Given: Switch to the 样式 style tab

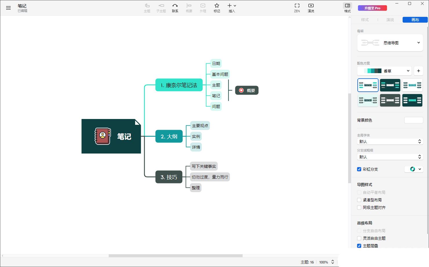Looking at the screenshot, I should 365,20.
